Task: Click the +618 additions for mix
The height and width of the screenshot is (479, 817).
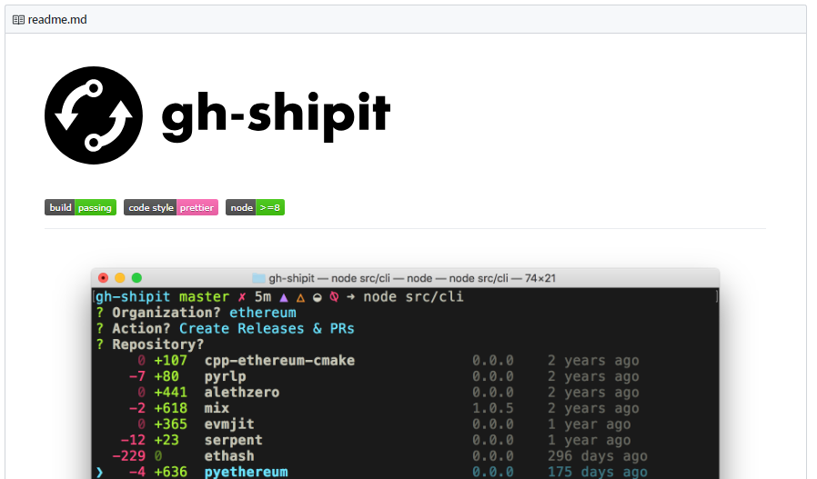Action: 170,408
